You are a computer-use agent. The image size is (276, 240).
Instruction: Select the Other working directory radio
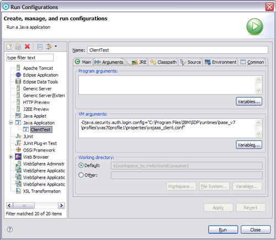point(81,175)
